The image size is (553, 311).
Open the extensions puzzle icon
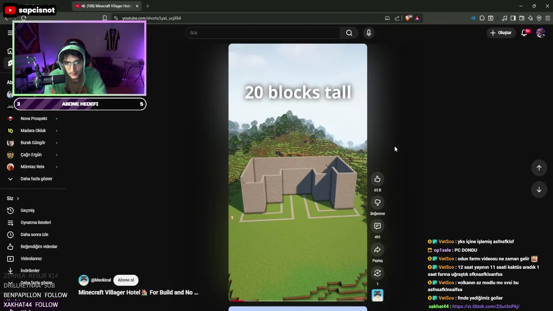(x=482, y=18)
